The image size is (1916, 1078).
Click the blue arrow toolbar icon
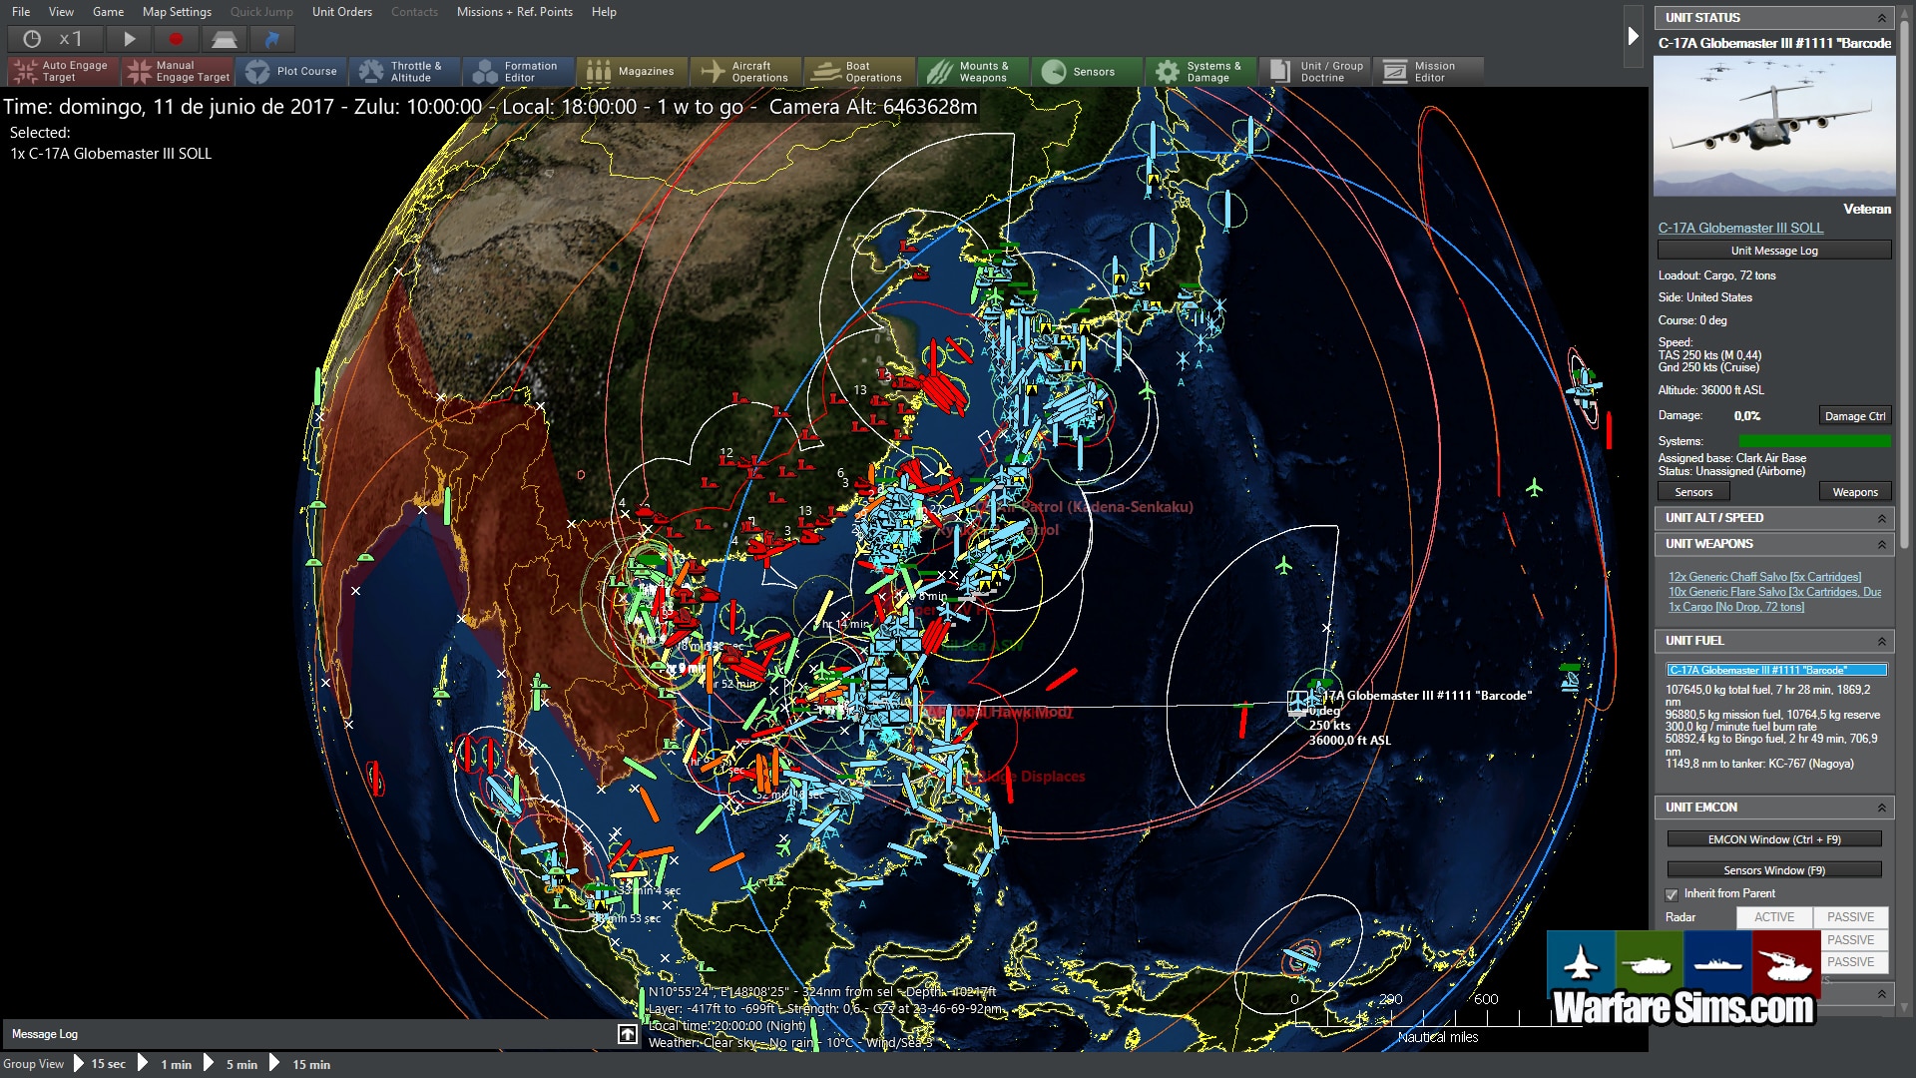(271, 39)
